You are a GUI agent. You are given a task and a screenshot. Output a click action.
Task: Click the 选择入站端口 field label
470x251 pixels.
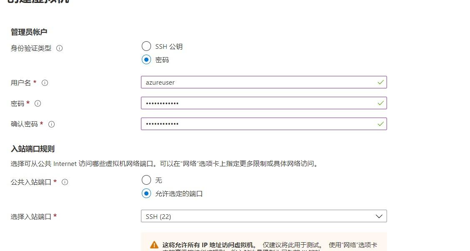[x=31, y=217]
